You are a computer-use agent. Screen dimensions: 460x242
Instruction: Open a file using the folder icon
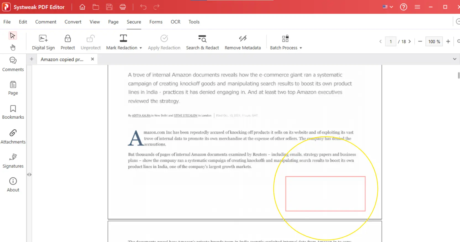click(x=96, y=7)
